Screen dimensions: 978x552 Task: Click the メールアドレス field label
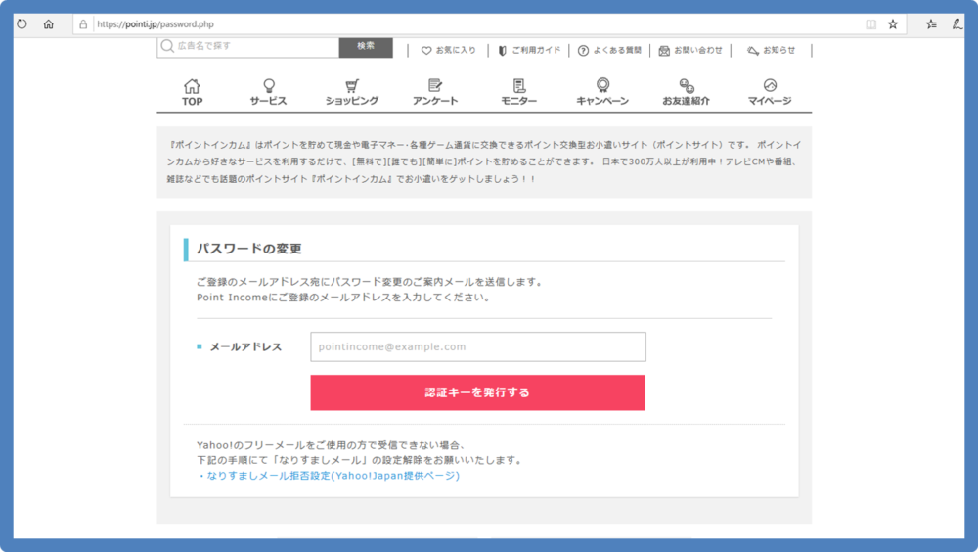pos(245,347)
